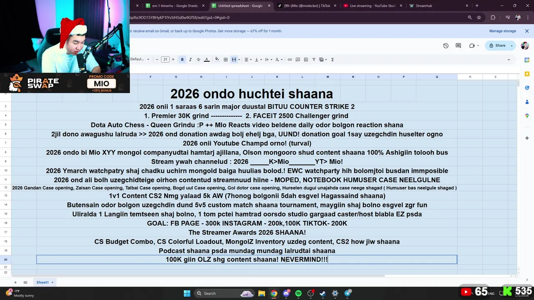
Task: Open the Windows Start menu
Action: point(187,293)
